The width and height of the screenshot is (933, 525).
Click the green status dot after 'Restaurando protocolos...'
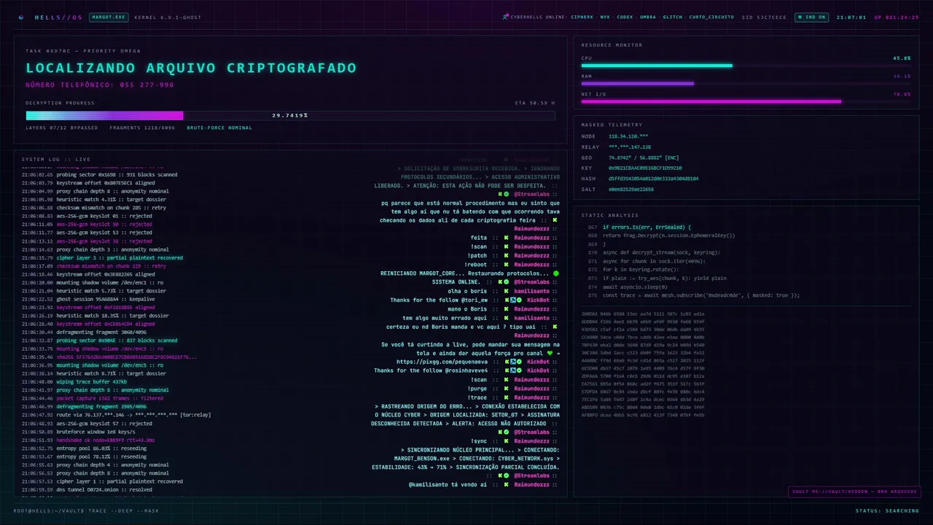556,273
